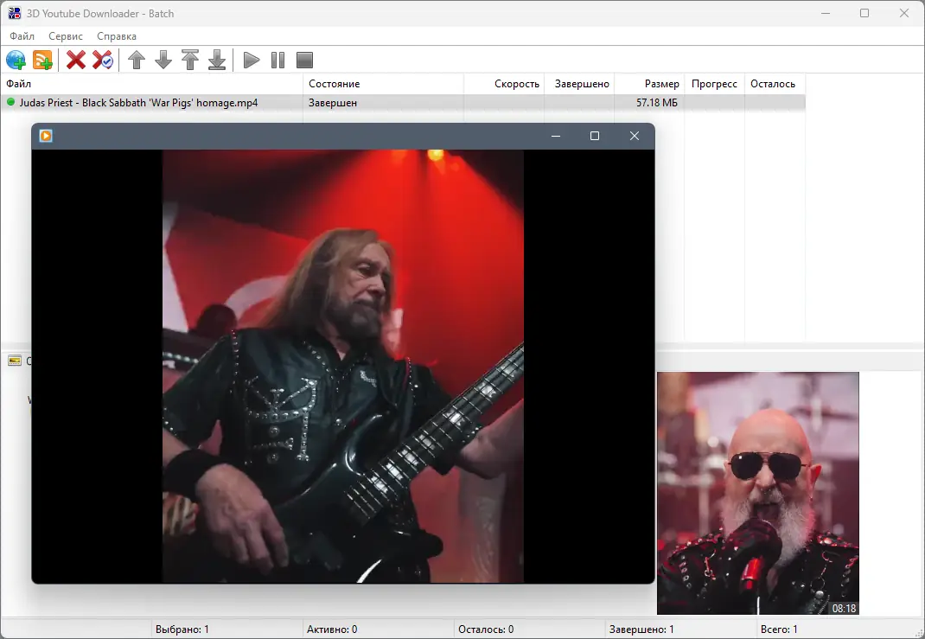Stop downloads with stop button
Screen dimensions: 925x639
pyautogui.click(x=304, y=61)
